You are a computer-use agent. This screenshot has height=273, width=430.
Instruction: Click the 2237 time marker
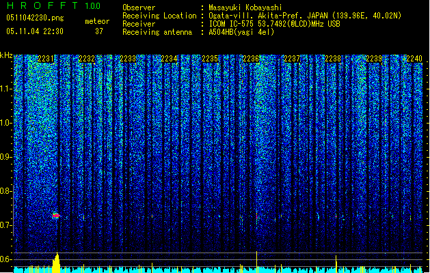point(292,59)
